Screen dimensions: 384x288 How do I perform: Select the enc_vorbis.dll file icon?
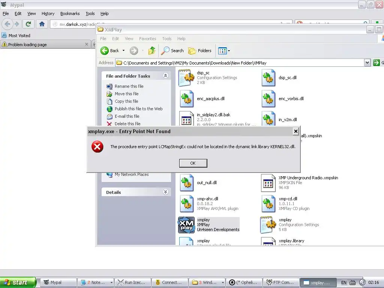268,99
